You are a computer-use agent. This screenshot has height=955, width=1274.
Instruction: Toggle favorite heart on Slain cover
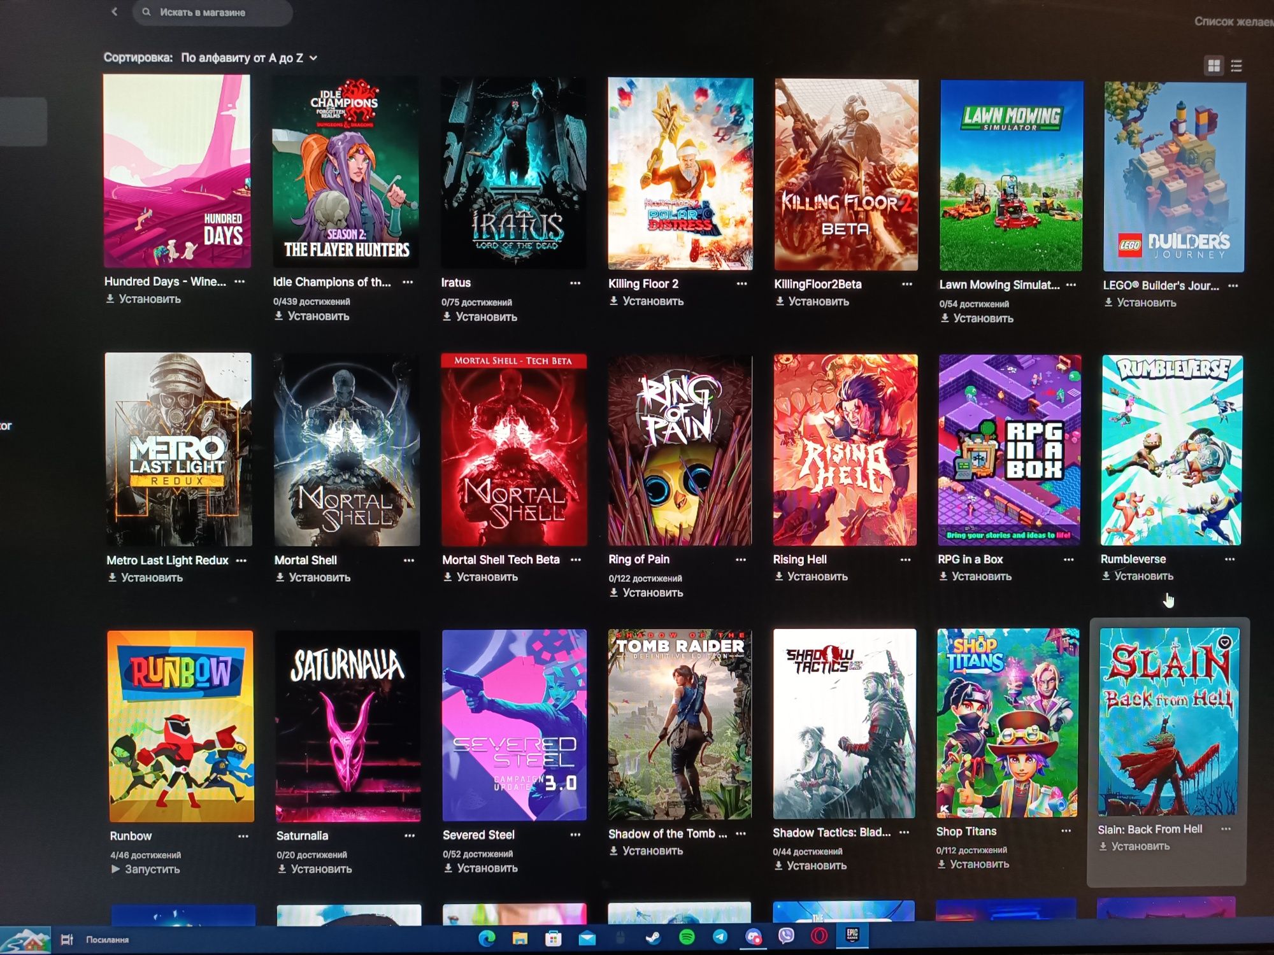tap(1224, 643)
